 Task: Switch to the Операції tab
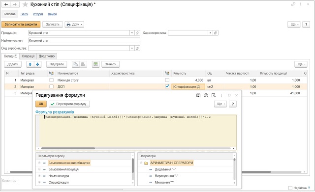[28, 56]
